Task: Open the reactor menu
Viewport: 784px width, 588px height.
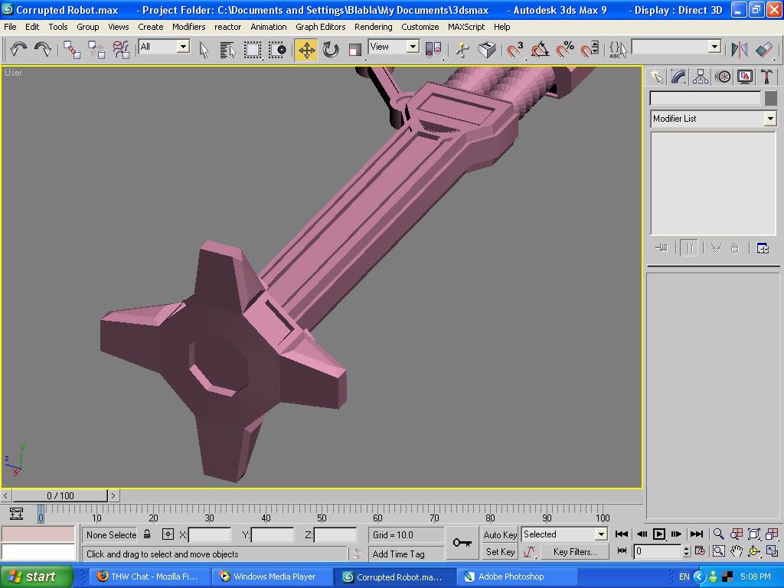Action: pos(227,27)
